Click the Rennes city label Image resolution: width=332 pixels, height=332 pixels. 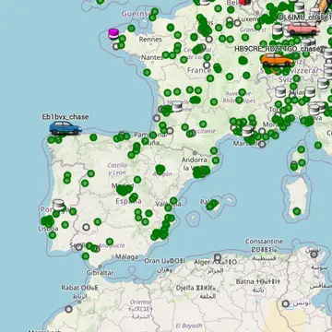pos(150,40)
